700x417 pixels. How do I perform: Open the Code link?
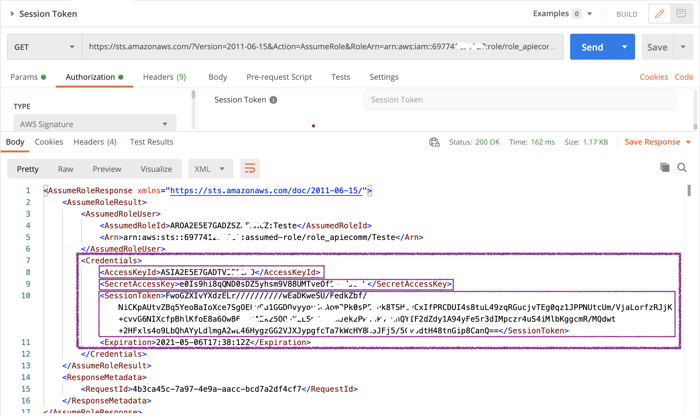[x=684, y=77]
